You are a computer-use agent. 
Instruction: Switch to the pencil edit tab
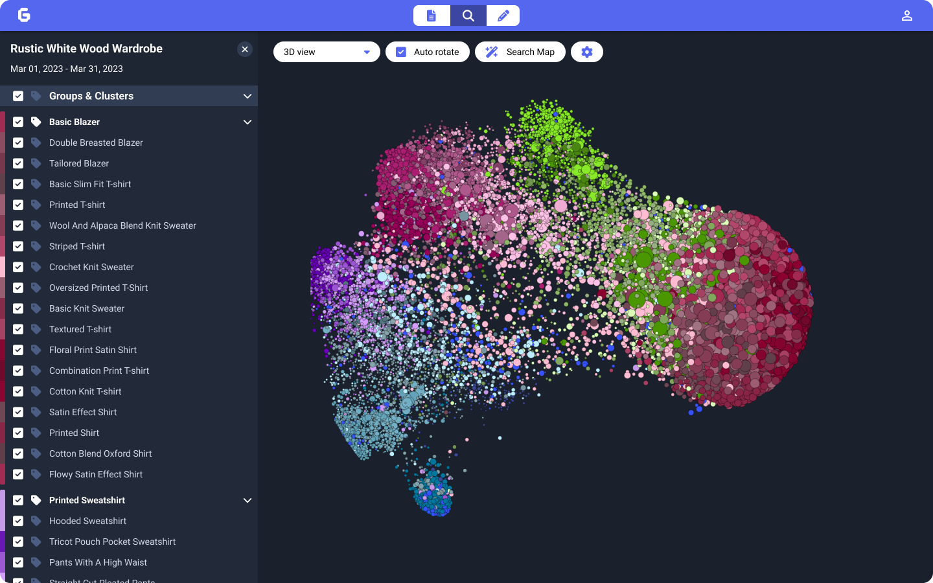(503, 16)
